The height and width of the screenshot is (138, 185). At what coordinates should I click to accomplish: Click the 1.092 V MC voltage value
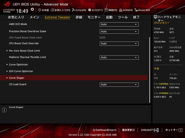point(158,60)
